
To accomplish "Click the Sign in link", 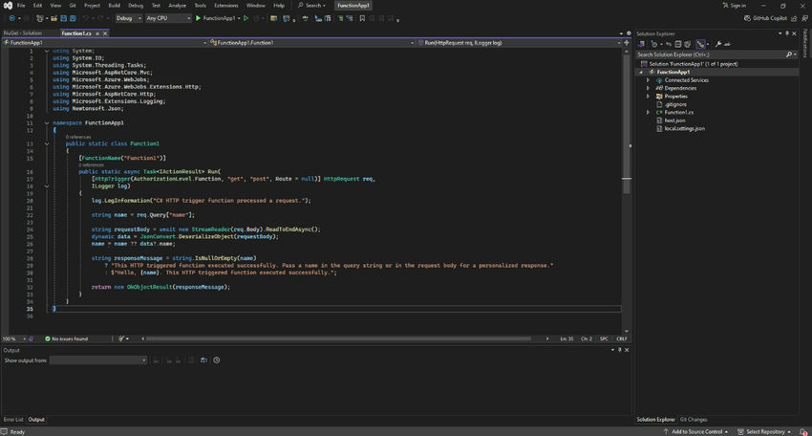I will tap(736, 5).
